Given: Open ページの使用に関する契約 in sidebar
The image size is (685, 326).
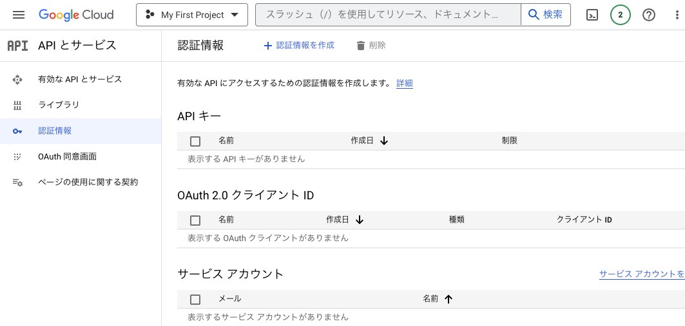Looking at the screenshot, I should [81, 182].
